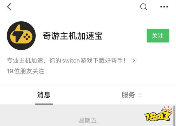Expand the account description with the chevron
The width and height of the screenshot is (176, 126).
tap(134, 61)
